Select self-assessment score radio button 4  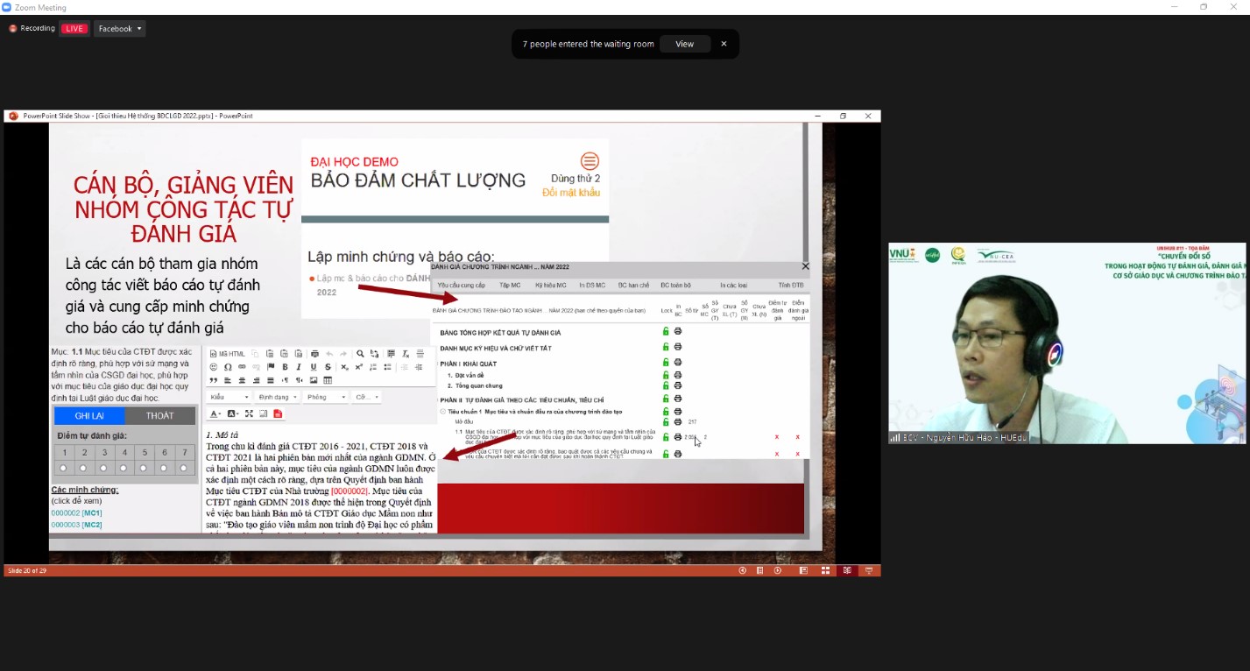click(124, 468)
